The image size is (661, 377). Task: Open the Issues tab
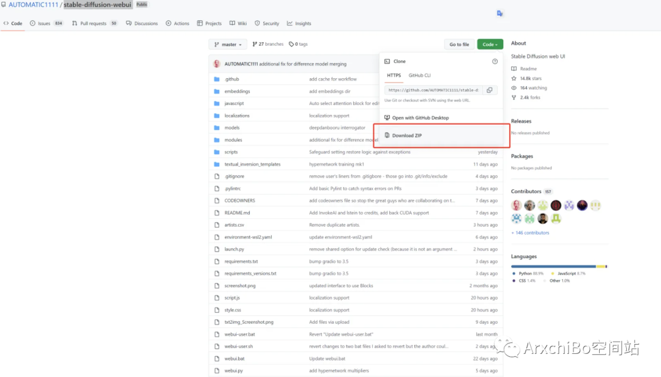[47, 24]
